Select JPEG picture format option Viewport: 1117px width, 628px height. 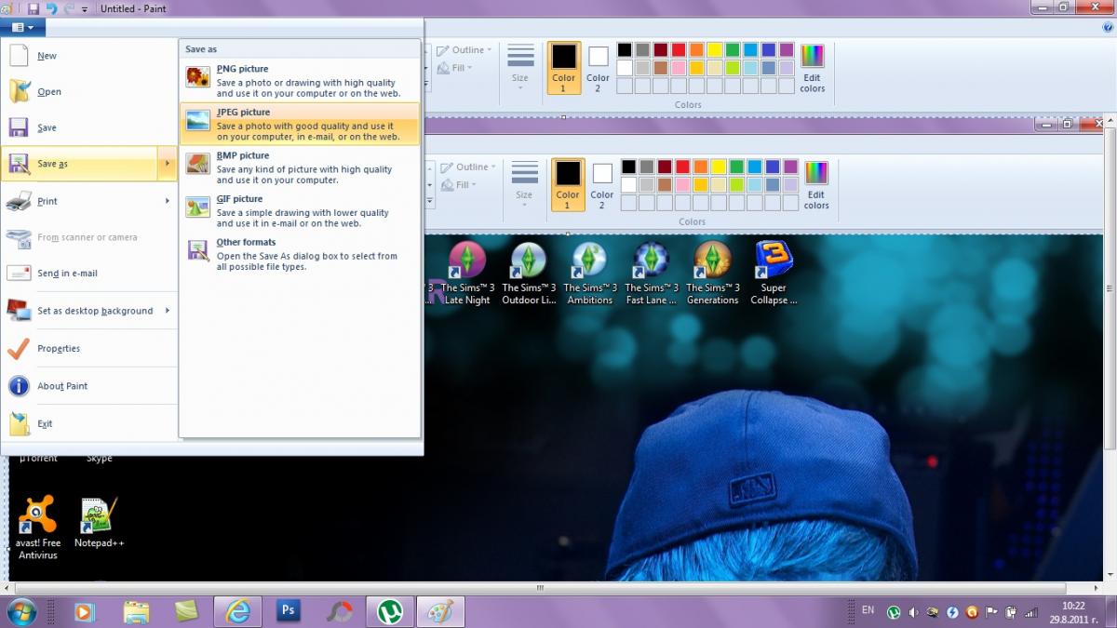coord(300,124)
